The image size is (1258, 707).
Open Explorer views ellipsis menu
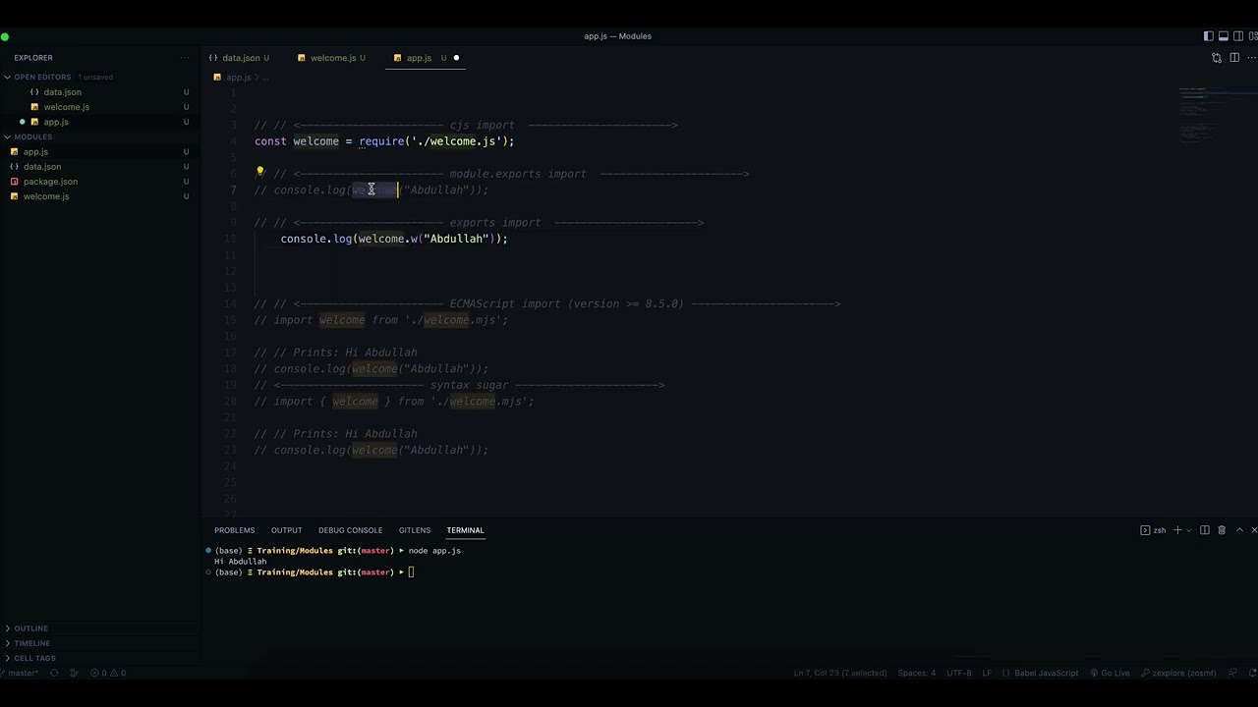coord(184,58)
